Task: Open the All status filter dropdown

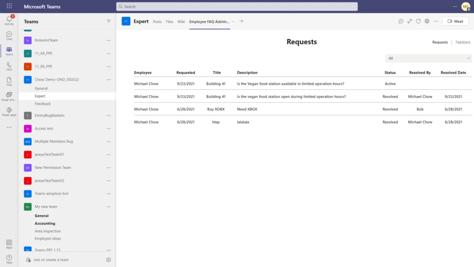Action: pos(428,58)
